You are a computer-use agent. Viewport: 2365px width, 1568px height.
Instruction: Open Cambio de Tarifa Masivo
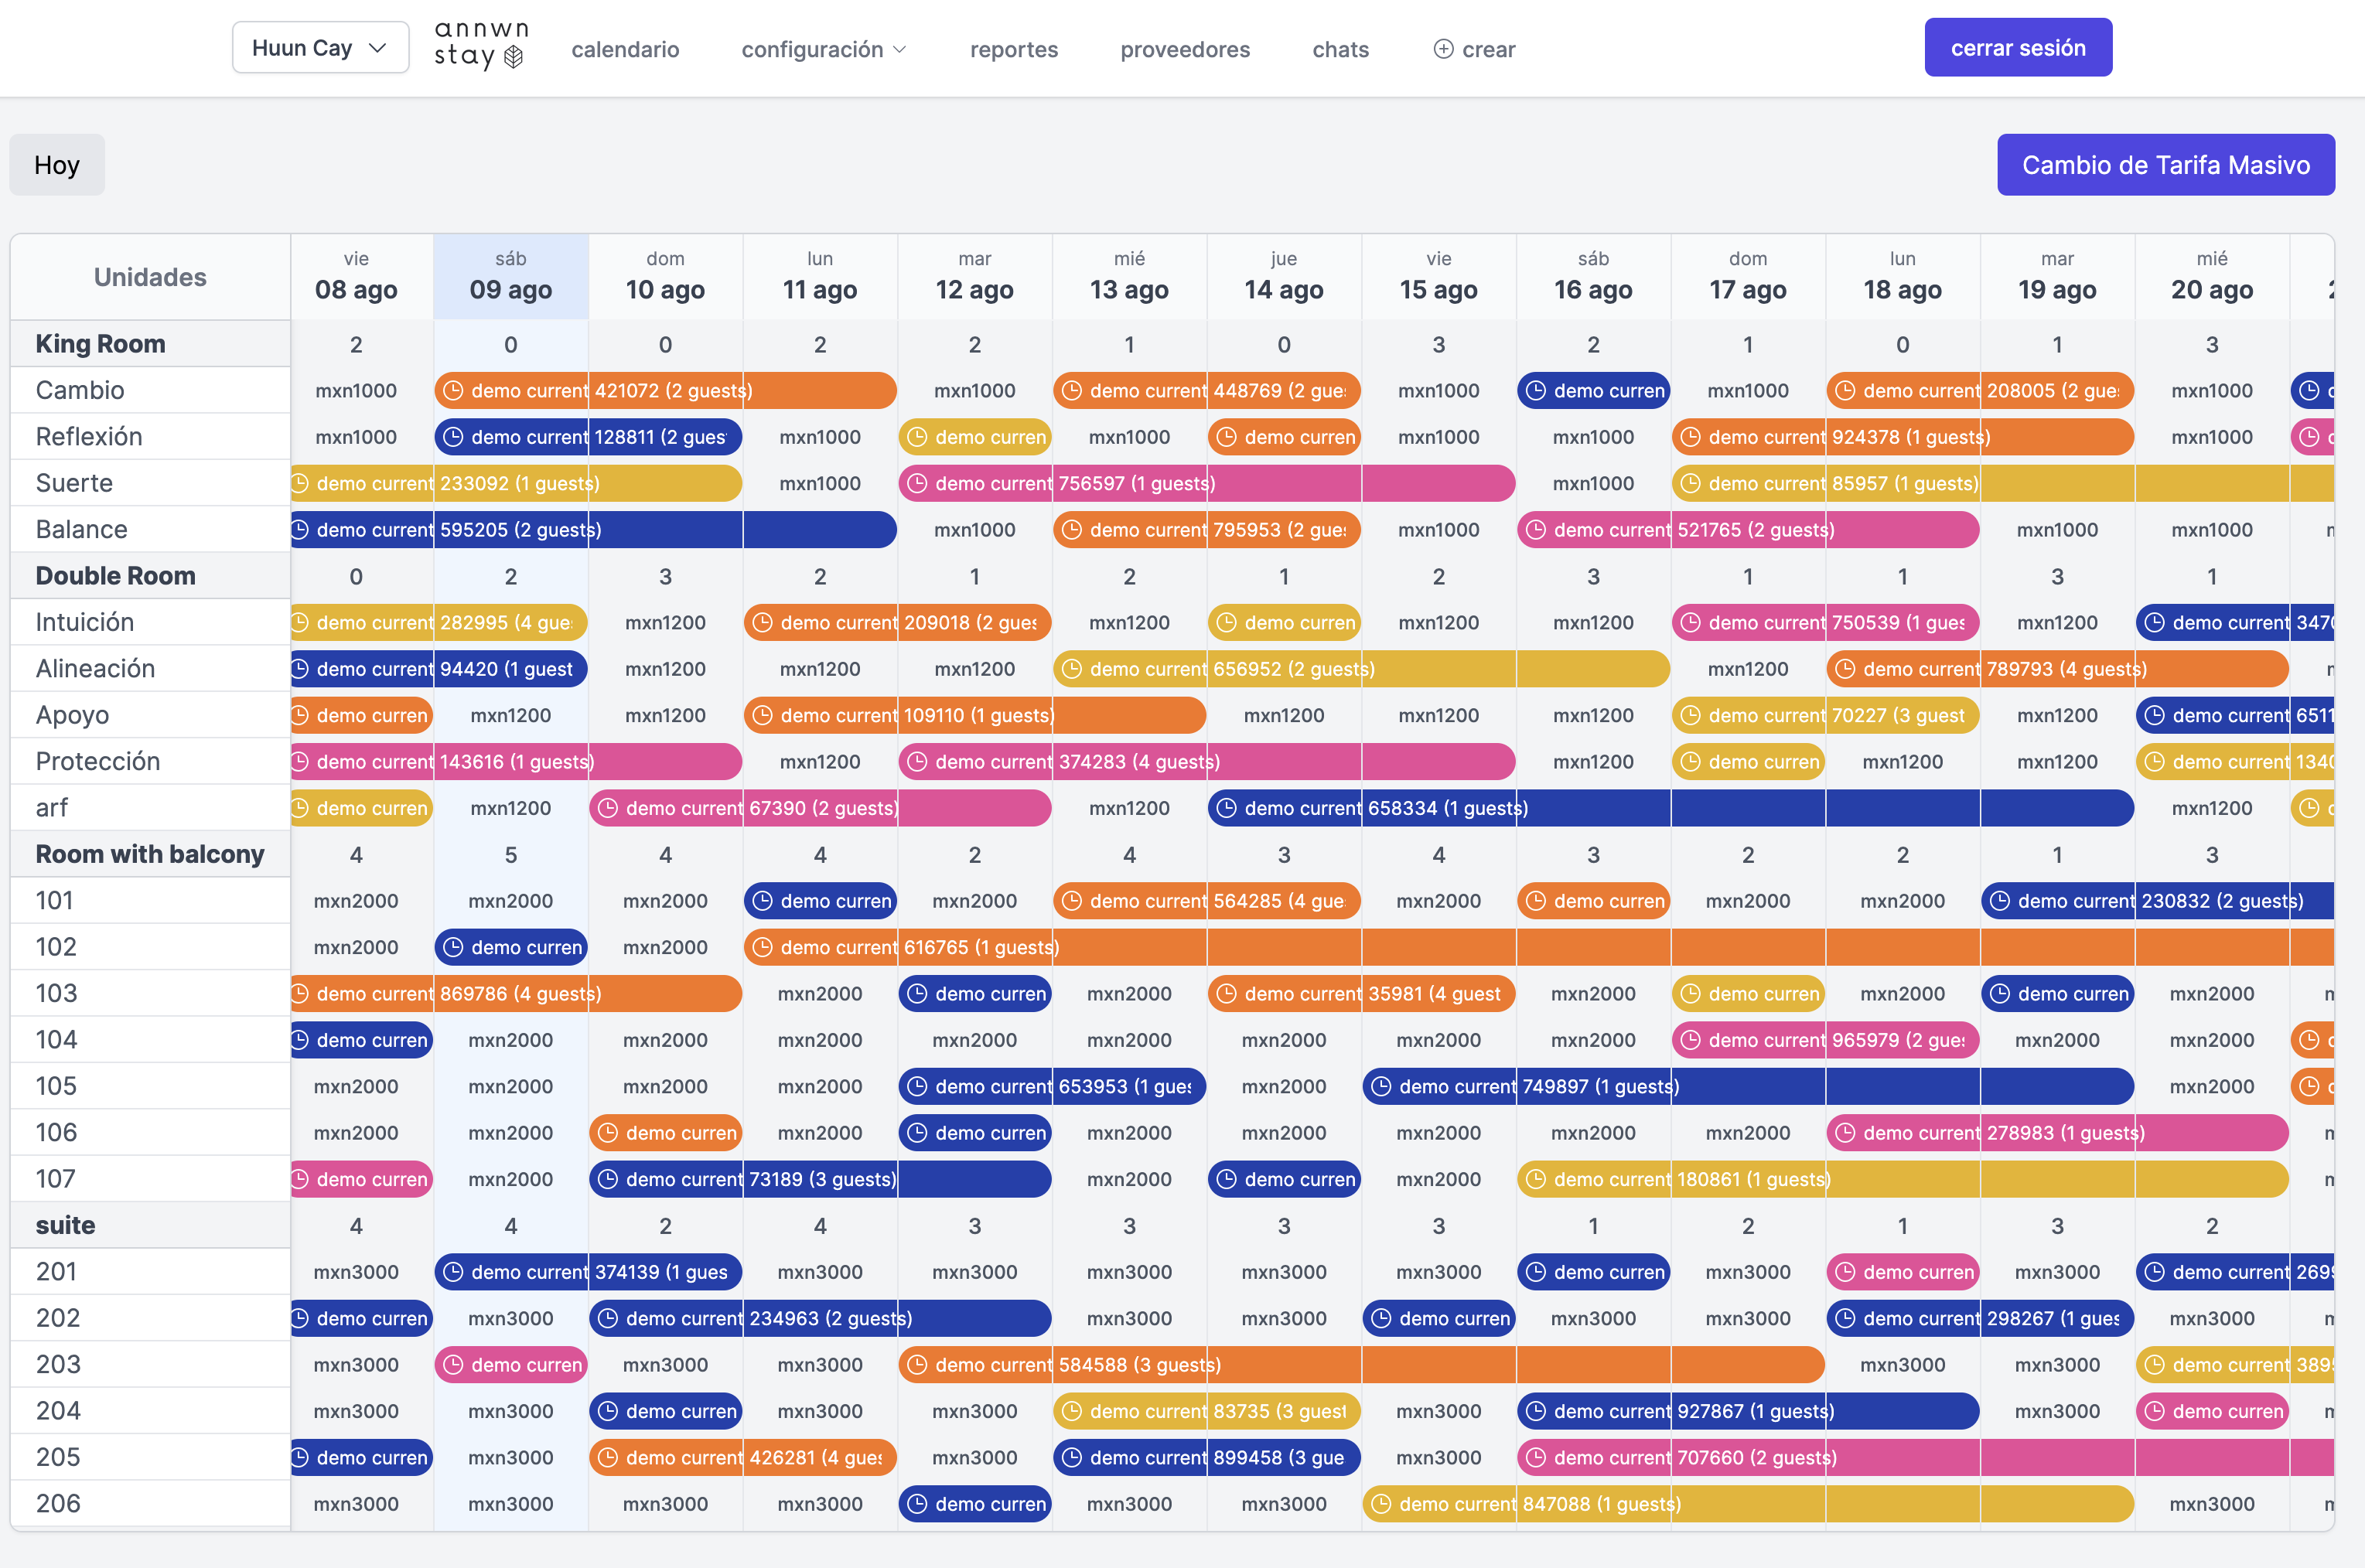coord(2166,164)
